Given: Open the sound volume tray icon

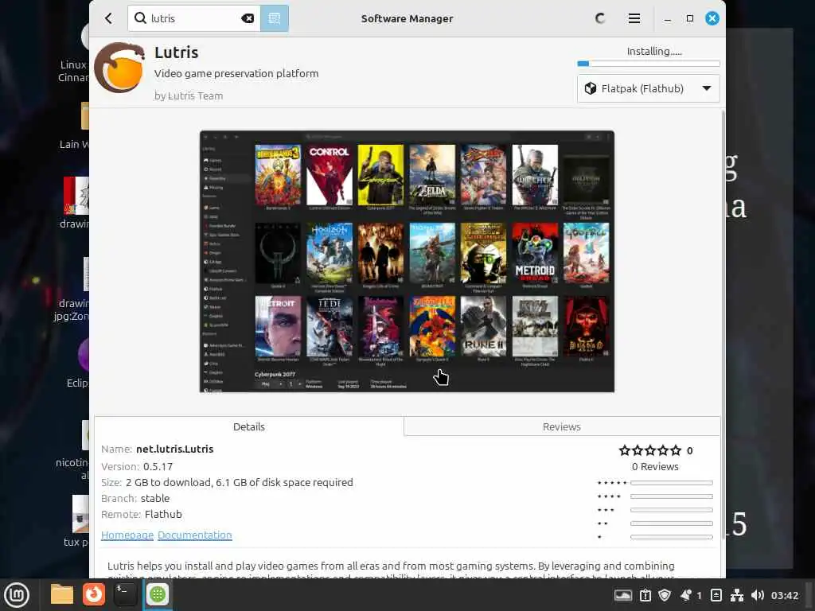Looking at the screenshot, I should 758,595.
